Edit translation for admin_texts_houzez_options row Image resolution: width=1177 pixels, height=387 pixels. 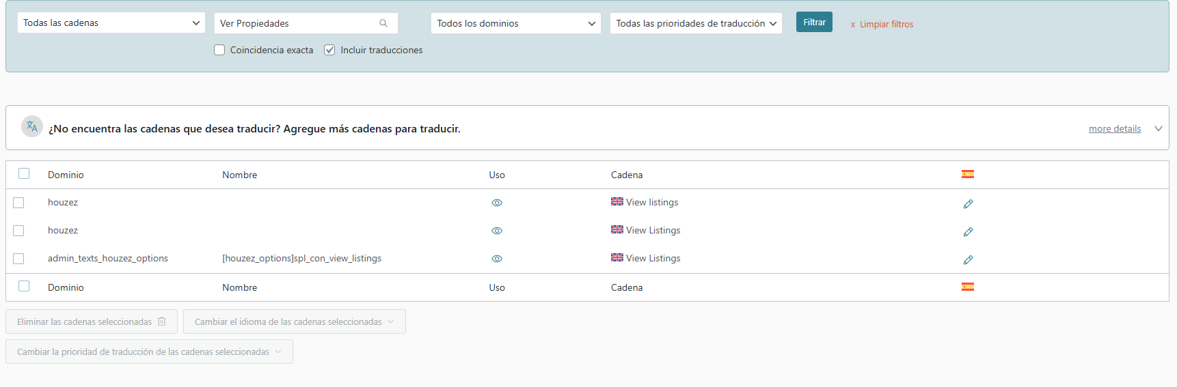click(968, 260)
